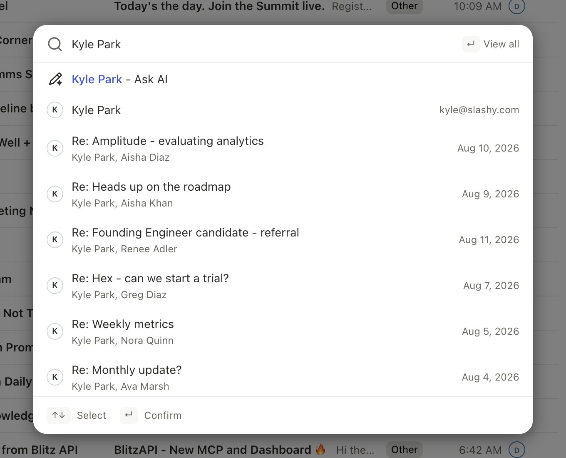Open Kyle Park contact result

tap(283, 110)
